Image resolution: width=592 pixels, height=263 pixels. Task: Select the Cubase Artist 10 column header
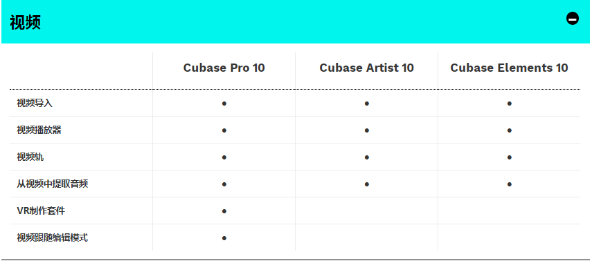tap(366, 68)
